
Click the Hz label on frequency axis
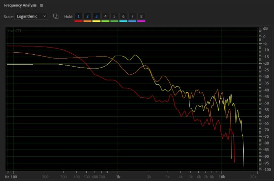point(7,177)
